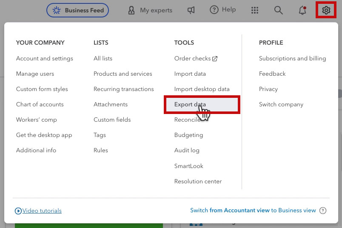The width and height of the screenshot is (342, 228).
Task: Open Budgeting
Action: pyautogui.click(x=189, y=135)
